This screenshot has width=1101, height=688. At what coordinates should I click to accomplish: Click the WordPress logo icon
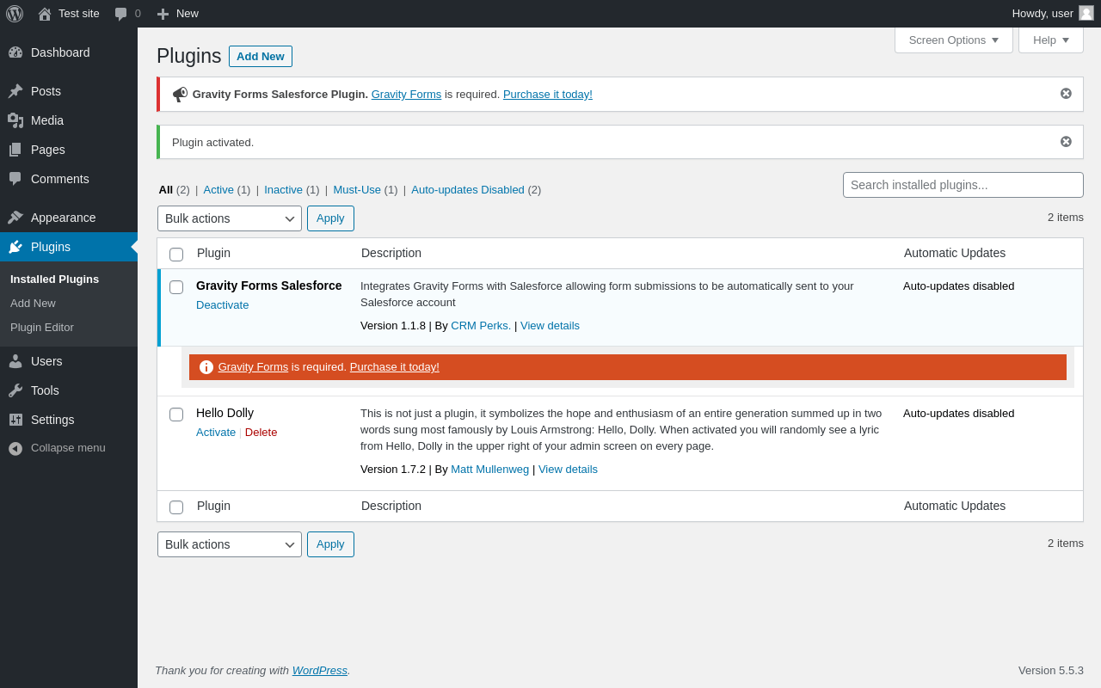pos(15,14)
